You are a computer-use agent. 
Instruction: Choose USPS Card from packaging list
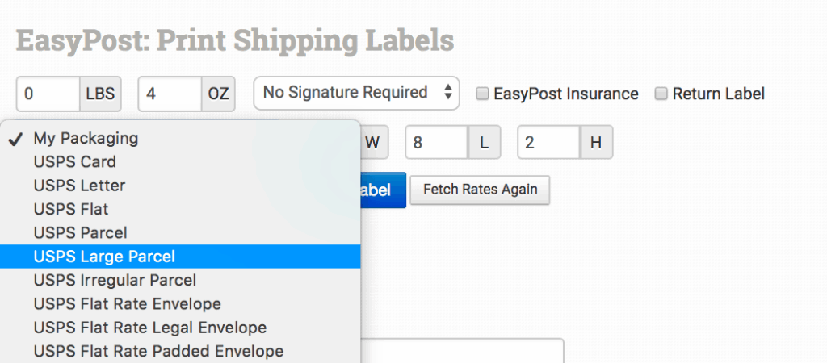coord(75,161)
